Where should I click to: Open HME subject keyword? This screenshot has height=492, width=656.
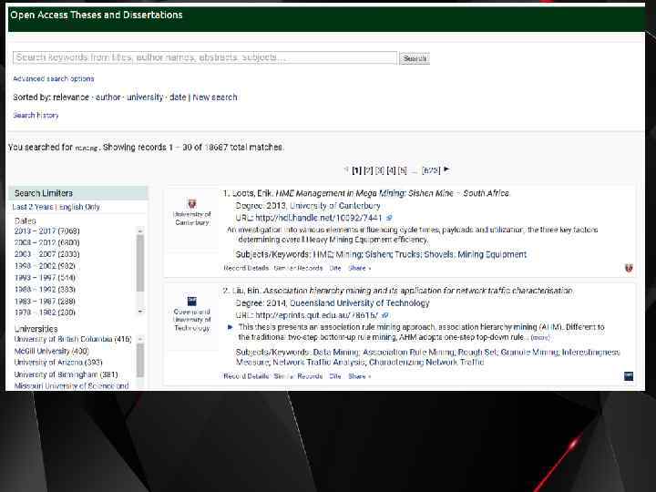pos(323,254)
